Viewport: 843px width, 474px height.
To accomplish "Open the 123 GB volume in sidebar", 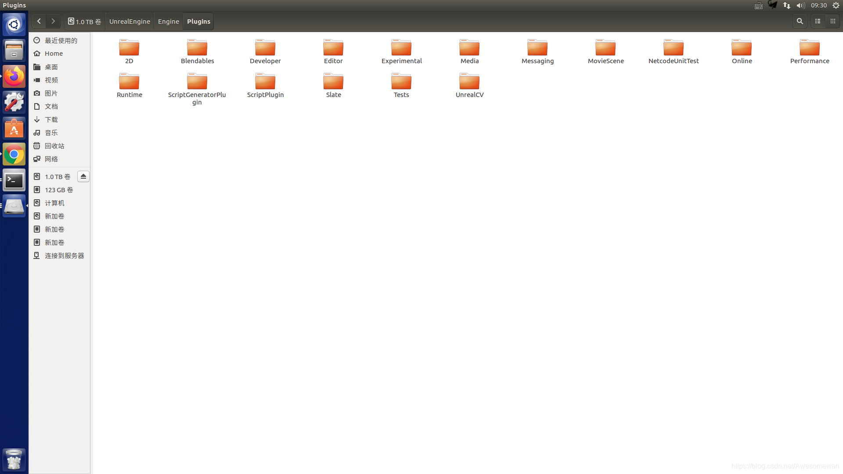I will 58,190.
